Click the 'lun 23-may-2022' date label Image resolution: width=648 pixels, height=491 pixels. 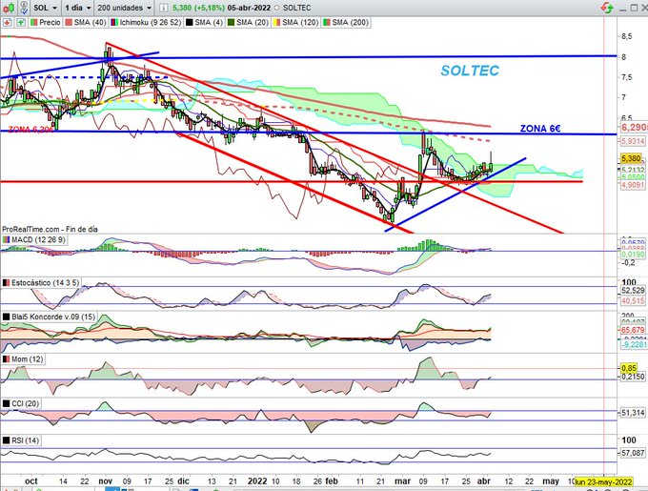pyautogui.click(x=603, y=481)
